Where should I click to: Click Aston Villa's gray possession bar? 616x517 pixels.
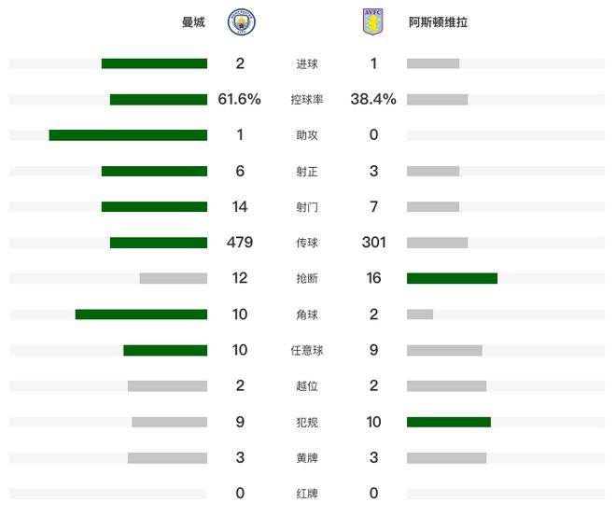438,100
